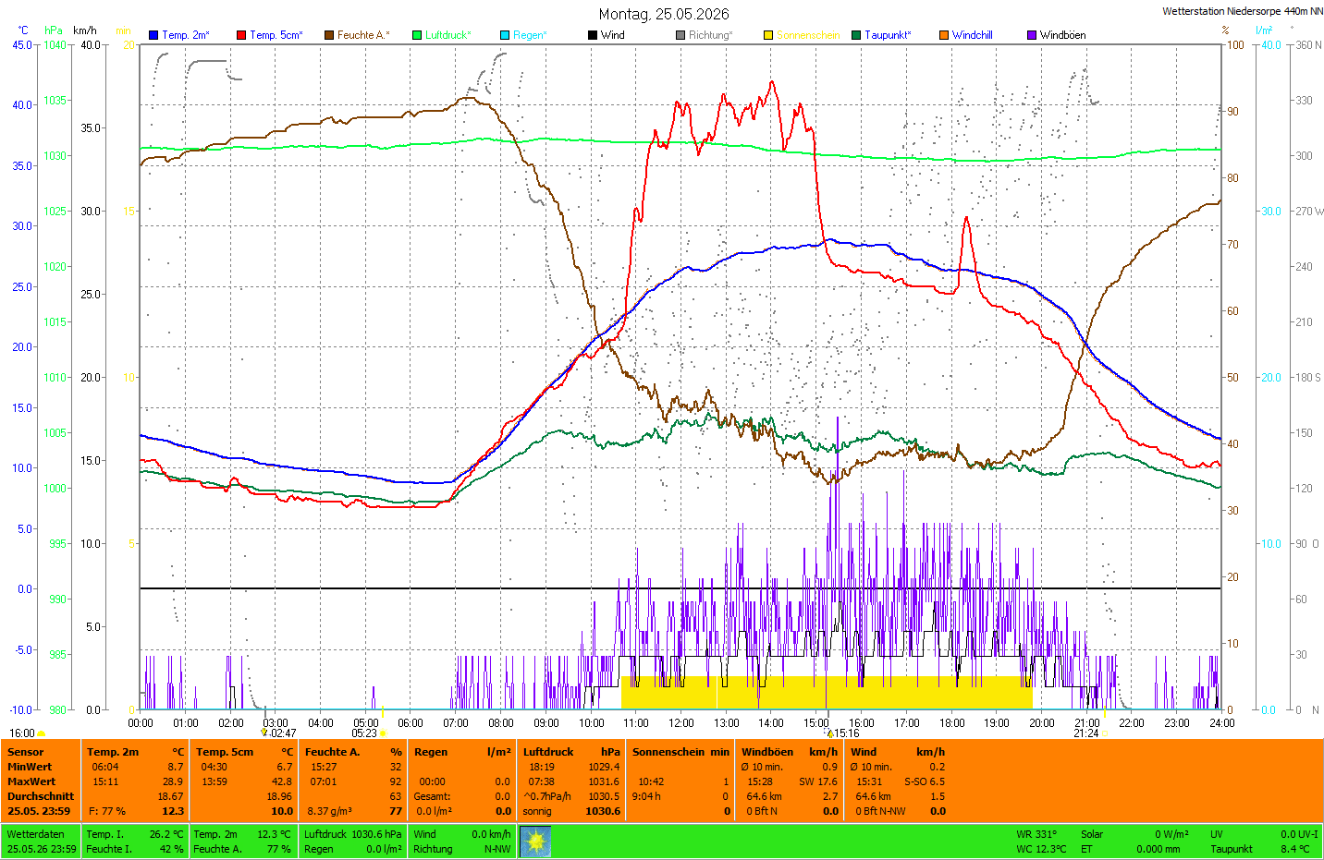
Task: Click the "Windböen" legend label
Action: (x=1063, y=35)
